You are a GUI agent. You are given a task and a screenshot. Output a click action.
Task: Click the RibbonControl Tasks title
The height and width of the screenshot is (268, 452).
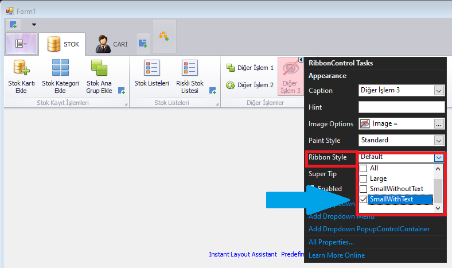[x=341, y=63]
